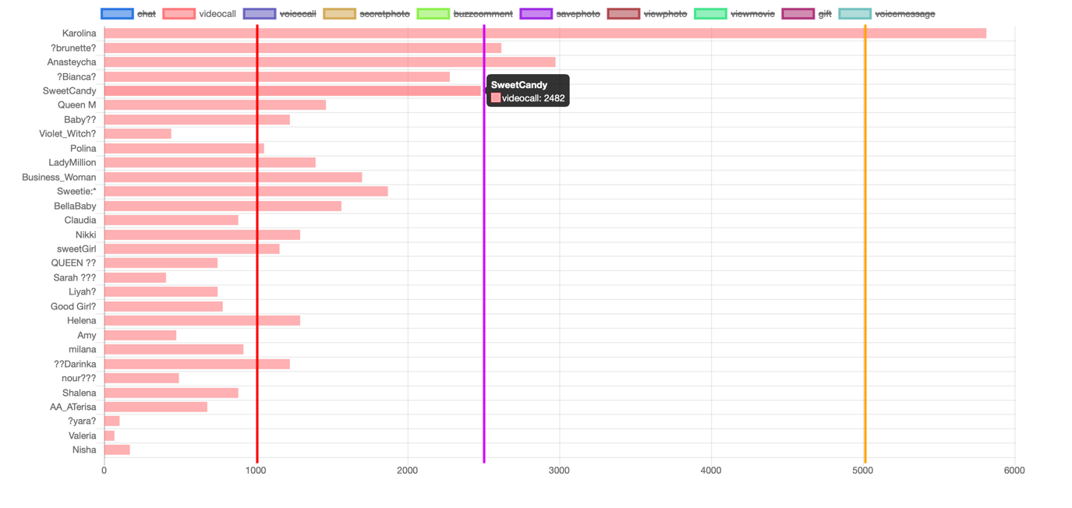The width and height of the screenshot is (1072, 508).
Task: Click the 3000 x-axis tick label
Action: 559,471
